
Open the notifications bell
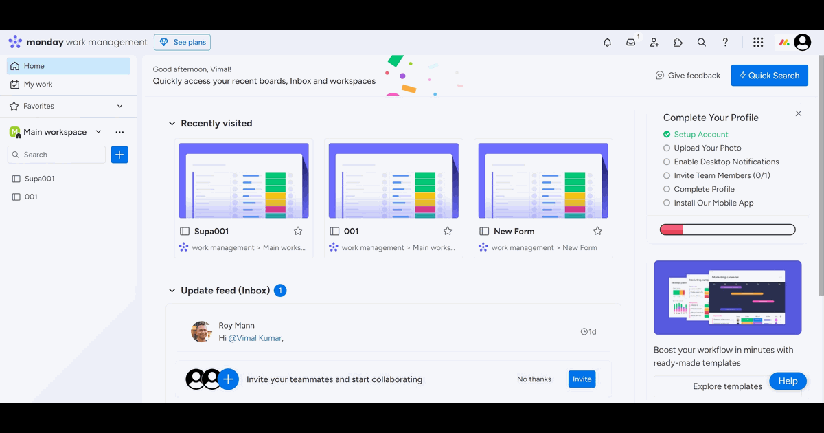[607, 43]
